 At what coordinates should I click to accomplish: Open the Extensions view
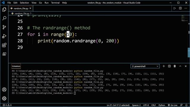click(x=4, y=45)
